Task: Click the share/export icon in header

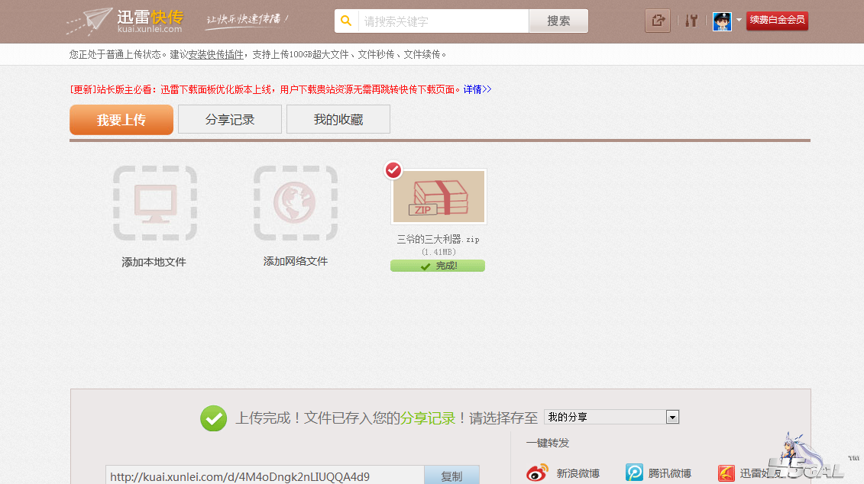Action: (657, 21)
